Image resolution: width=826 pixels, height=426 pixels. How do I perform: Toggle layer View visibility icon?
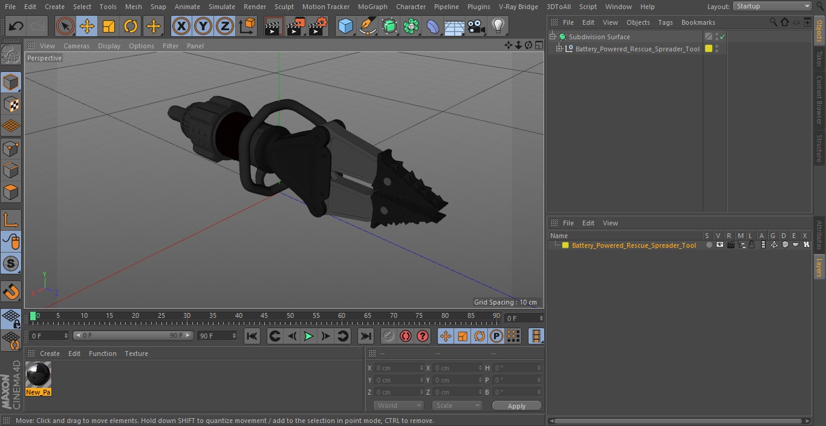click(x=720, y=245)
